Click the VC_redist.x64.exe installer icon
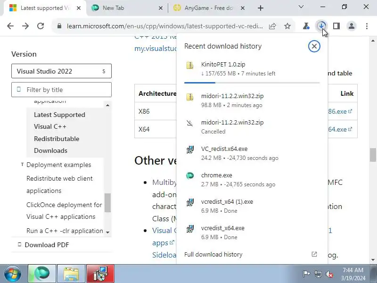This screenshot has width=377, height=283. click(190, 150)
